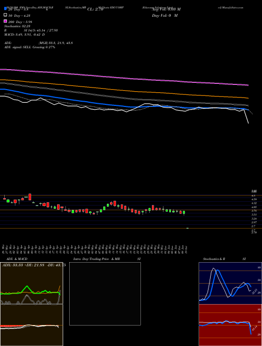Viewport: 262px width, 346px height.
Task: Click the tall red candlestick near the chart start
Action: (30, 197)
